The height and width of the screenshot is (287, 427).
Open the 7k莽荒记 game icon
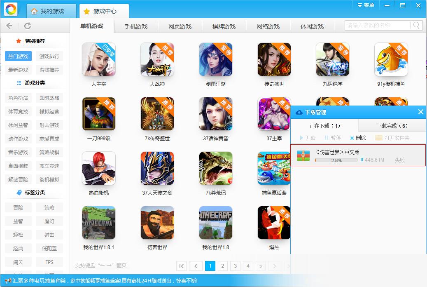click(x=216, y=168)
